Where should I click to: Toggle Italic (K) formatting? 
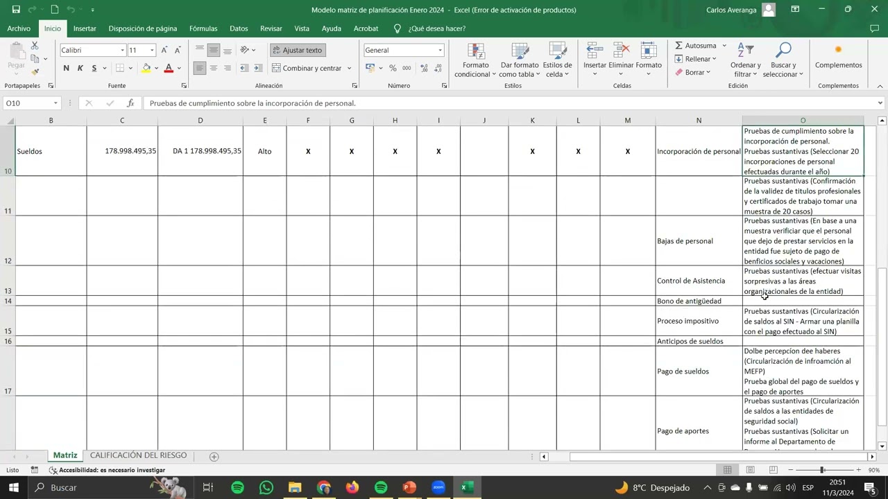(x=80, y=68)
